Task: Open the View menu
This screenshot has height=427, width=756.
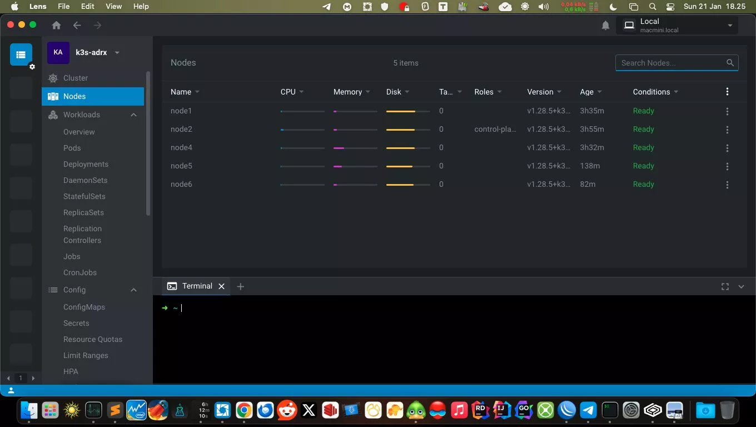Action: (x=113, y=7)
